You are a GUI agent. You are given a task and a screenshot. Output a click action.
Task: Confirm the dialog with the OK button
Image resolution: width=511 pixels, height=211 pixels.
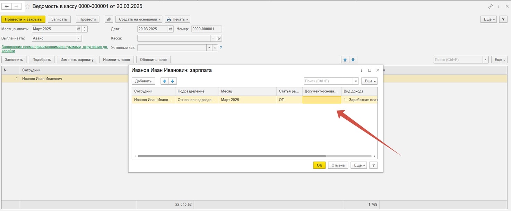(319, 165)
